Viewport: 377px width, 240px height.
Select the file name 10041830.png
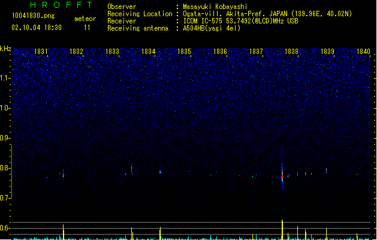pos(34,16)
